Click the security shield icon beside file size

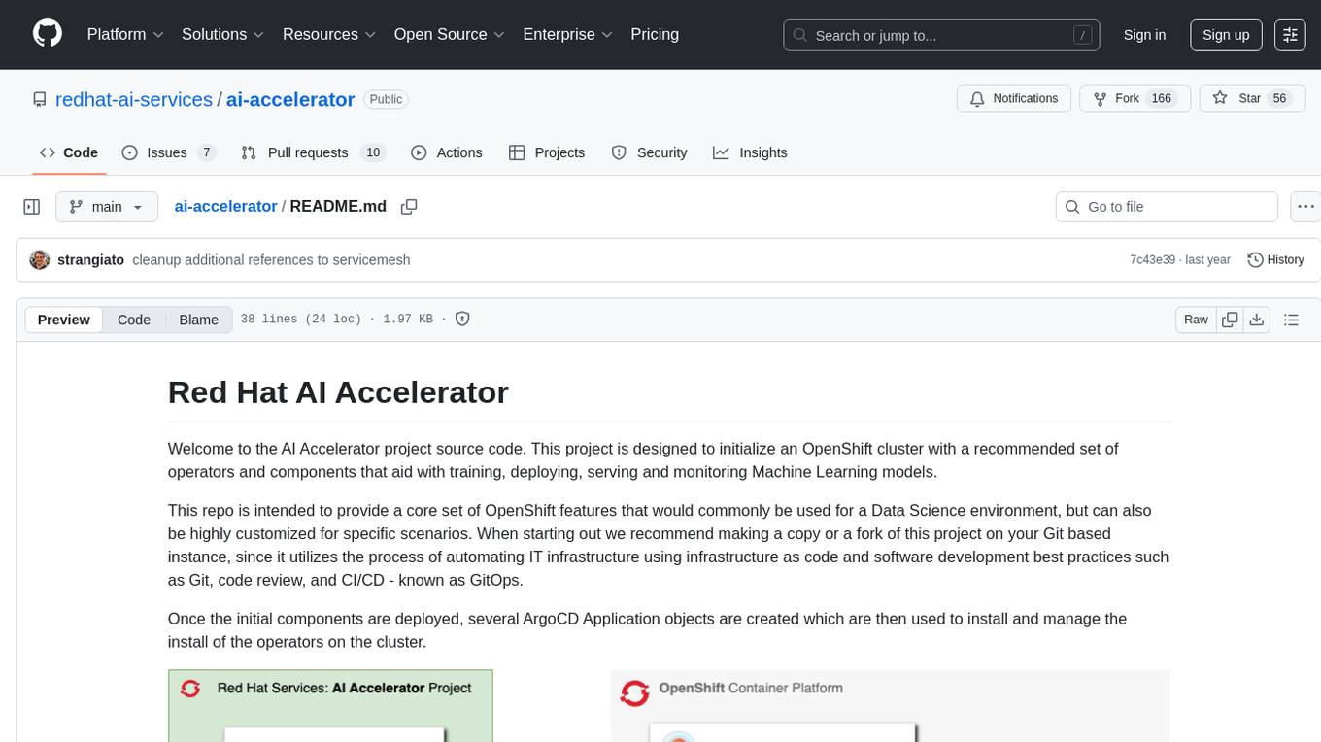point(462,320)
